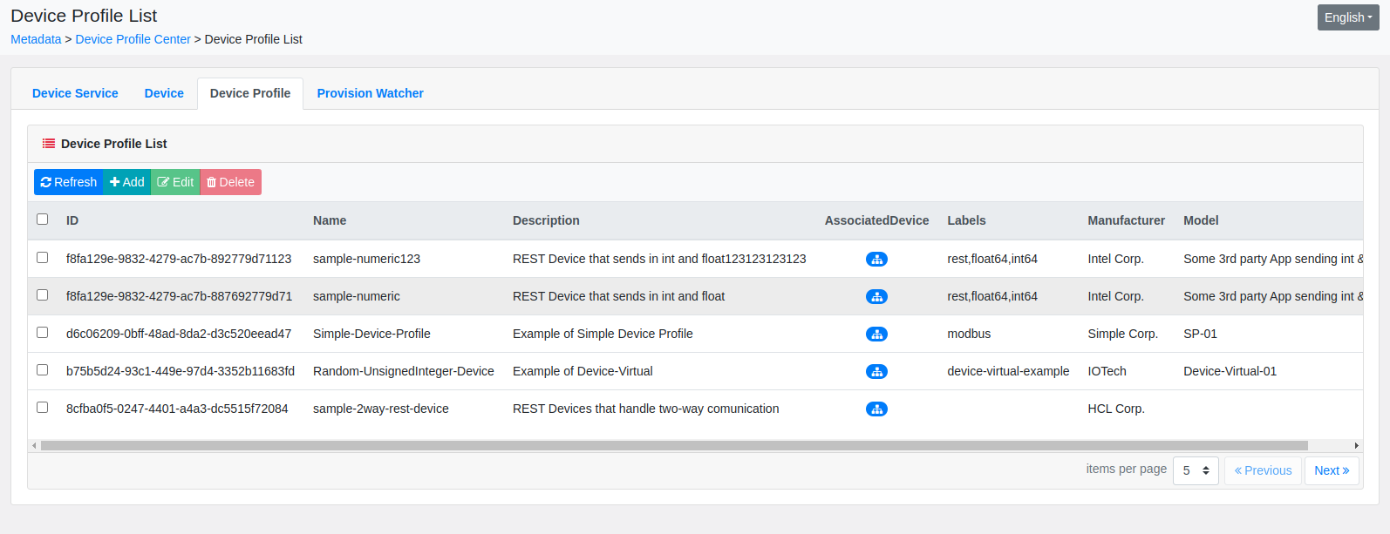The width and height of the screenshot is (1390, 534).
Task: Switch to the Device Service tab
Action: click(x=75, y=93)
